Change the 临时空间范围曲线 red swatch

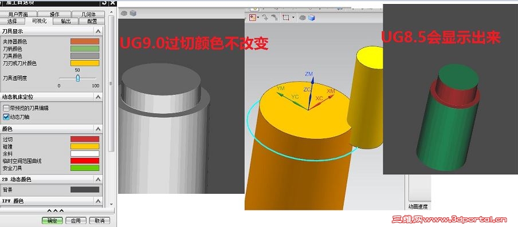point(85,161)
